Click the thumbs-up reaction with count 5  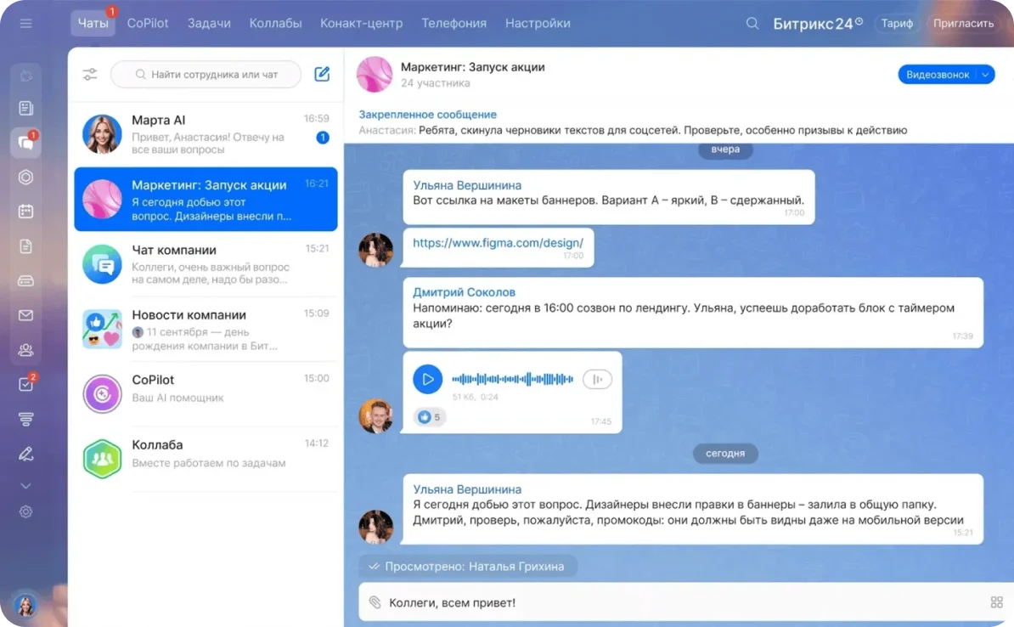click(x=430, y=417)
